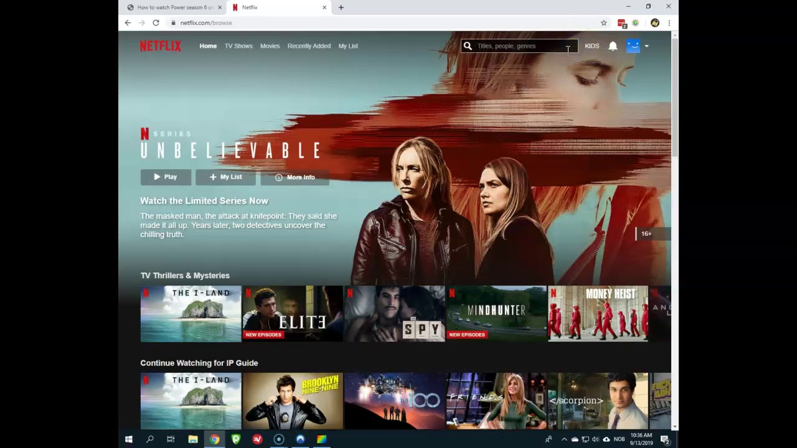Expand the Chrome new tab plus button

point(340,7)
